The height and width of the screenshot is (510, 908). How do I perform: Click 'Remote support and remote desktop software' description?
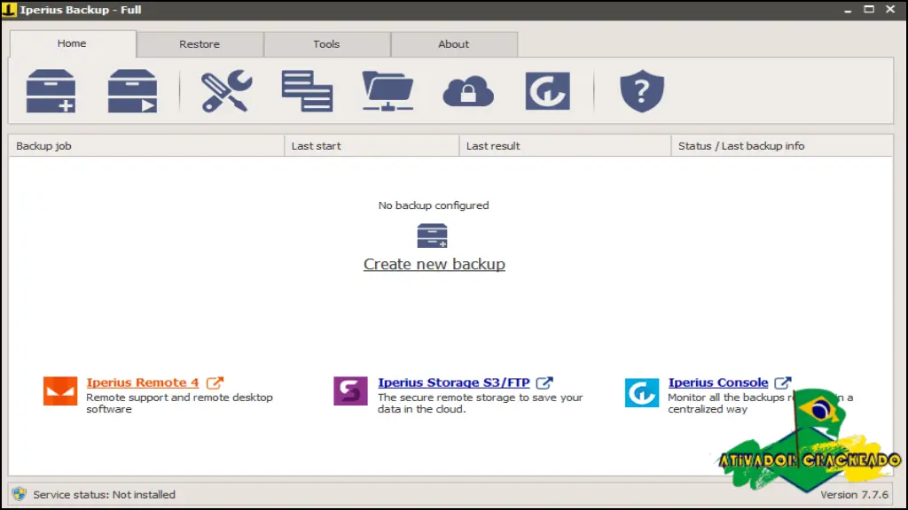point(179,403)
